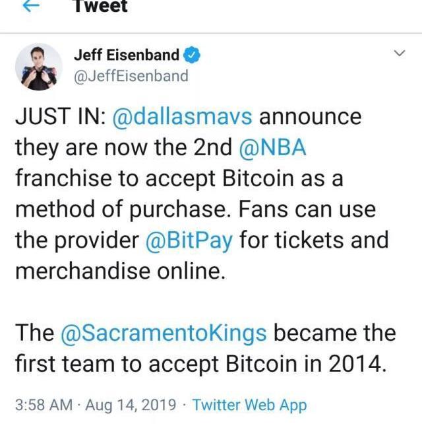This screenshot has height=424, width=422.
Task: Open the @SacramentoKings mention
Action: click(164, 334)
